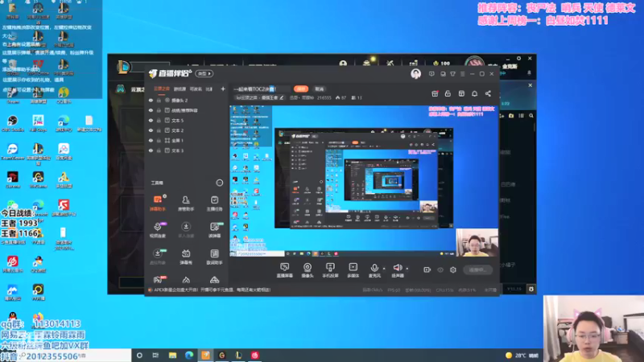Open the share icon above the preview
This screenshot has width=644, height=362.
[x=488, y=93]
